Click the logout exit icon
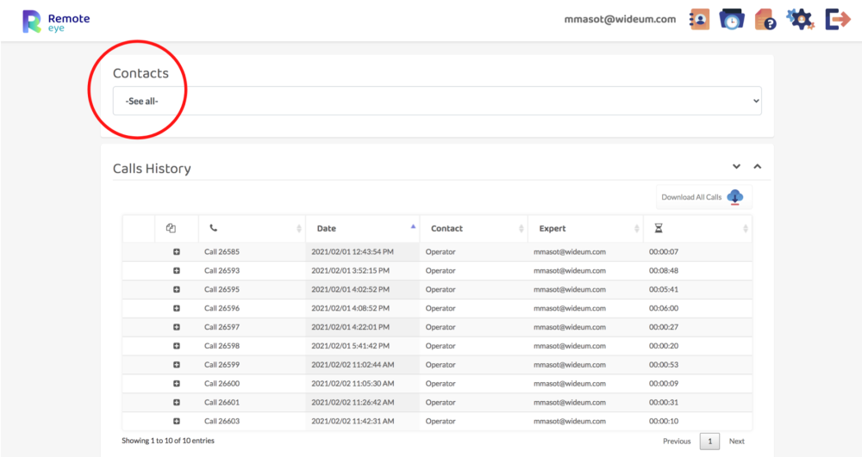Viewport: 862px width, 457px height. tap(837, 19)
